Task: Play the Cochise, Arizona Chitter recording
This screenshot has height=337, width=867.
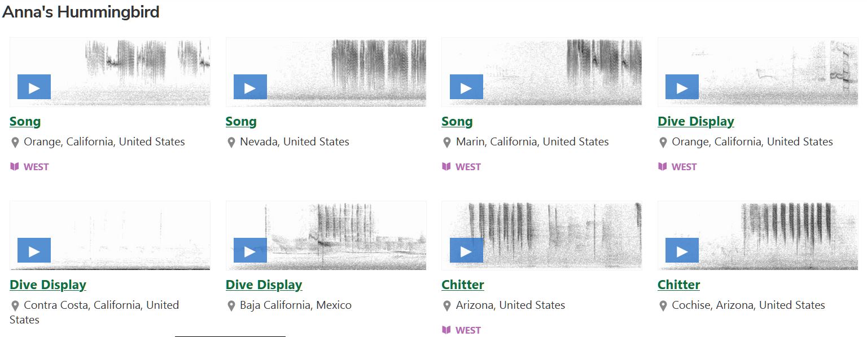Action: [x=681, y=250]
